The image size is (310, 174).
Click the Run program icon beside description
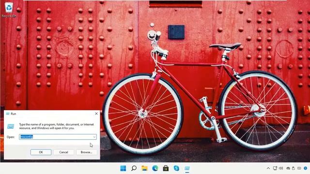[11, 126]
